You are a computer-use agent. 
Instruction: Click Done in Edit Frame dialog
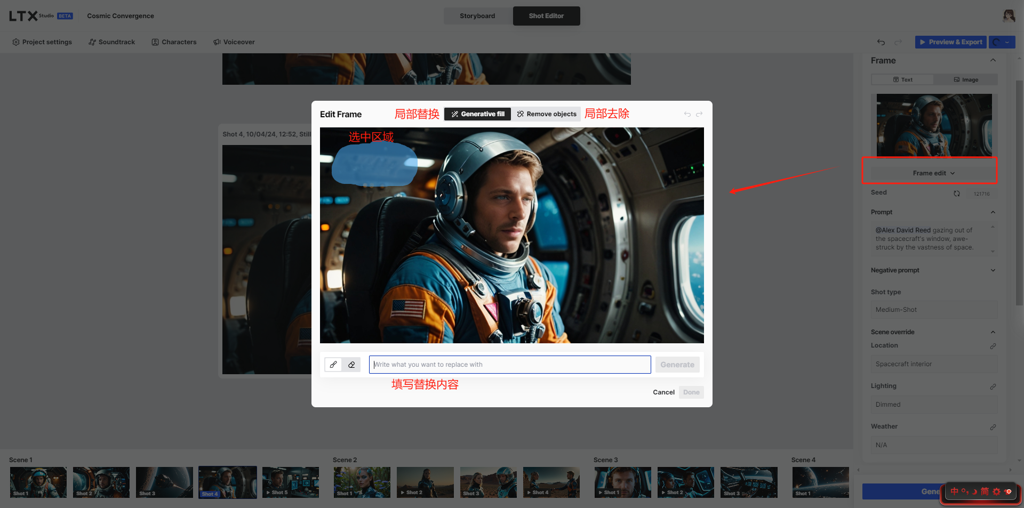(691, 392)
